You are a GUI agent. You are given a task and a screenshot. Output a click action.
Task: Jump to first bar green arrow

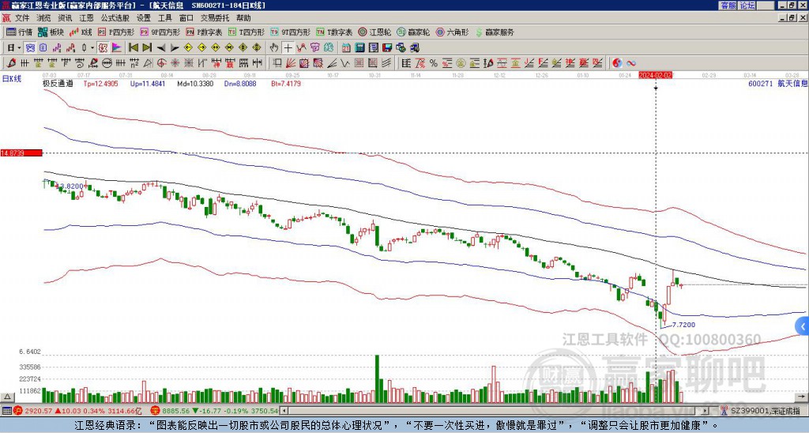(133, 48)
